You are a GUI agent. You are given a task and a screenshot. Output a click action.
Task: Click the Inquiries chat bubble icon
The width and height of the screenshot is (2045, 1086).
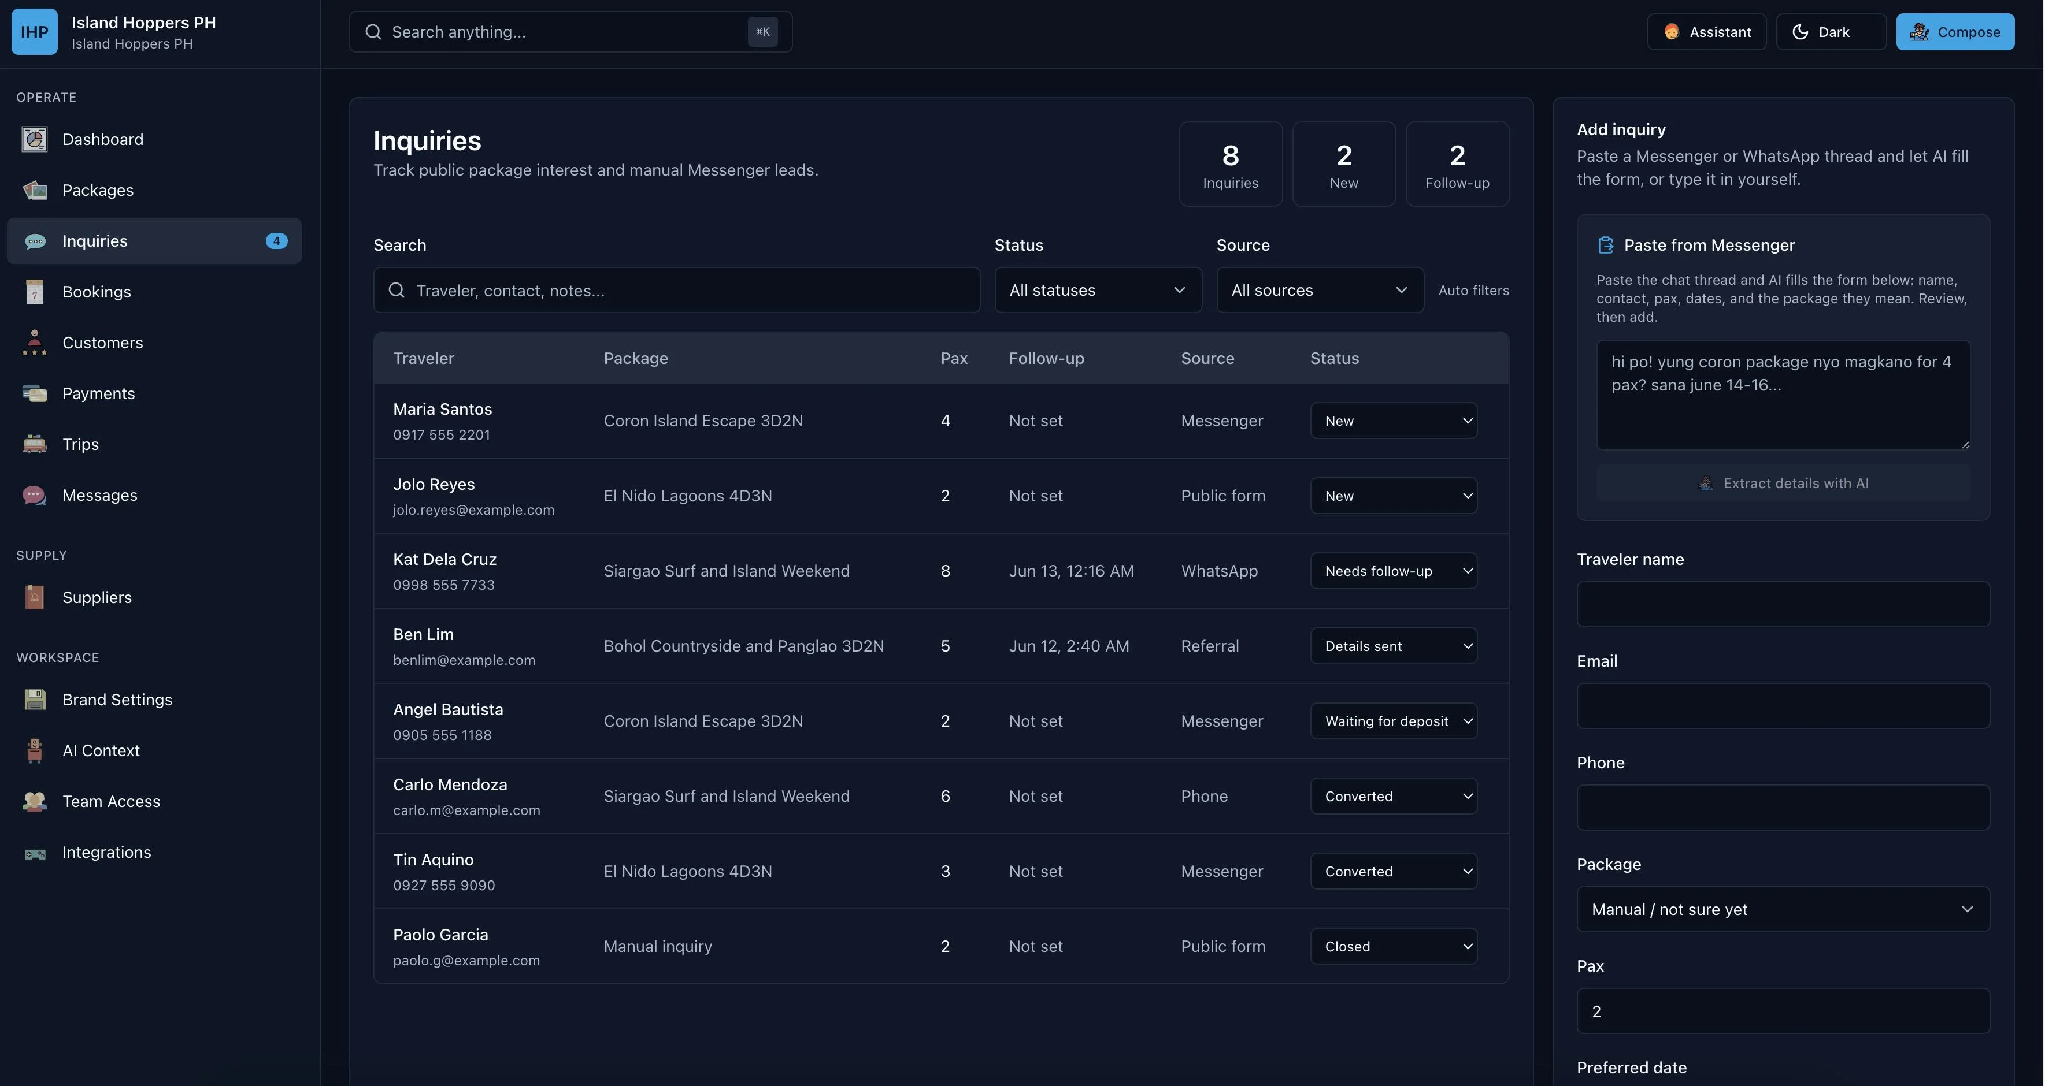(34, 241)
